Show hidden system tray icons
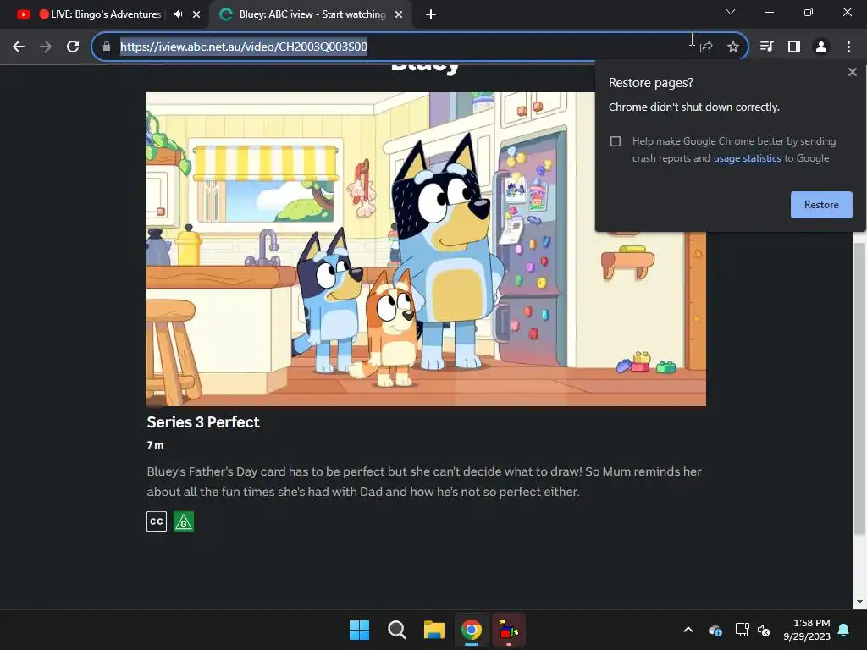 click(688, 630)
